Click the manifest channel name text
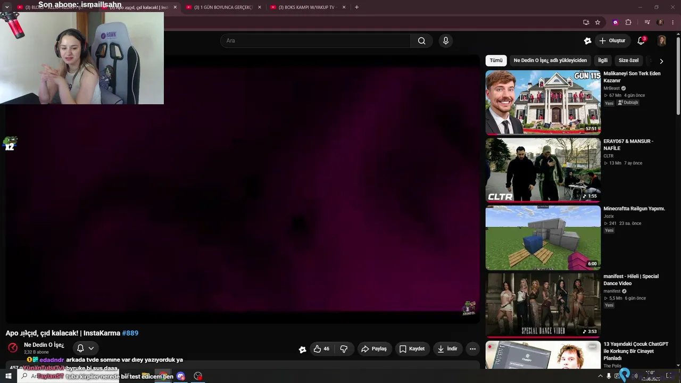Screen dimensions: 681x383 pyautogui.click(x=612, y=291)
